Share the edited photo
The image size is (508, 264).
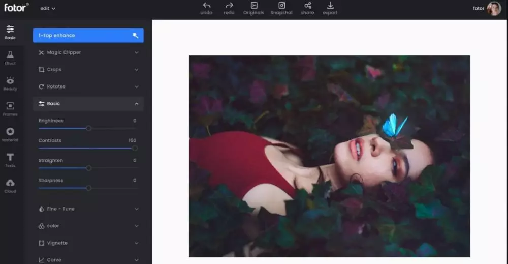point(307,9)
